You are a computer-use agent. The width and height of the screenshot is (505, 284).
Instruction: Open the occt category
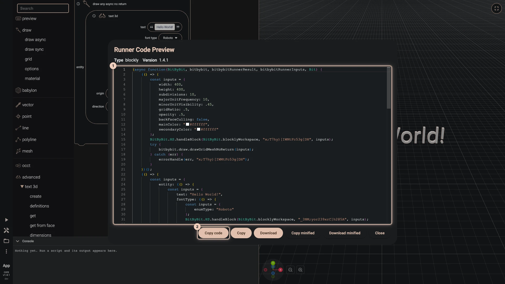pos(26,166)
